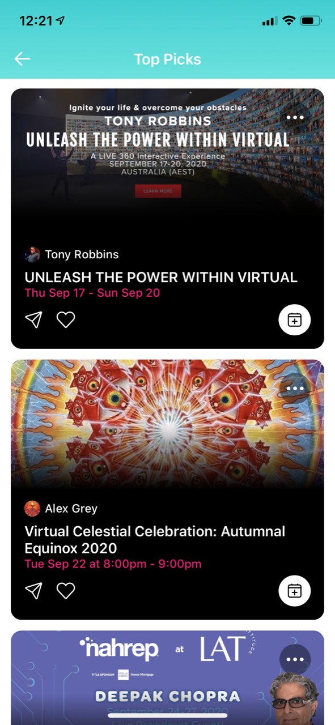
Task: Share the Virtual Celestial Celebration event
Action: pos(33,591)
